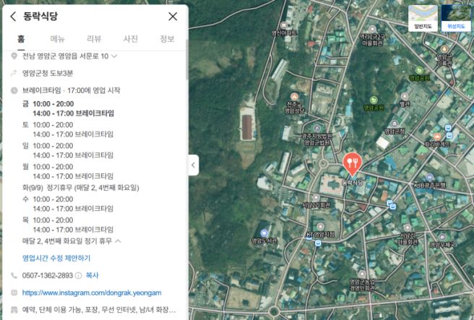Viewport: 474px width, 320px height.
Task: Click the 광주지방법원 영암군법원 court marker
Action: click(316, 129)
